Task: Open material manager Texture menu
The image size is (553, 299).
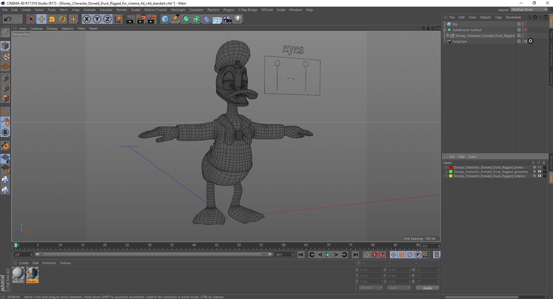Action: 65,263
